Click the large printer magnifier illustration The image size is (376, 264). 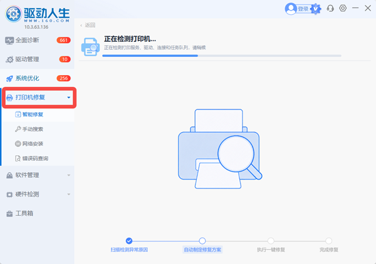point(220,149)
